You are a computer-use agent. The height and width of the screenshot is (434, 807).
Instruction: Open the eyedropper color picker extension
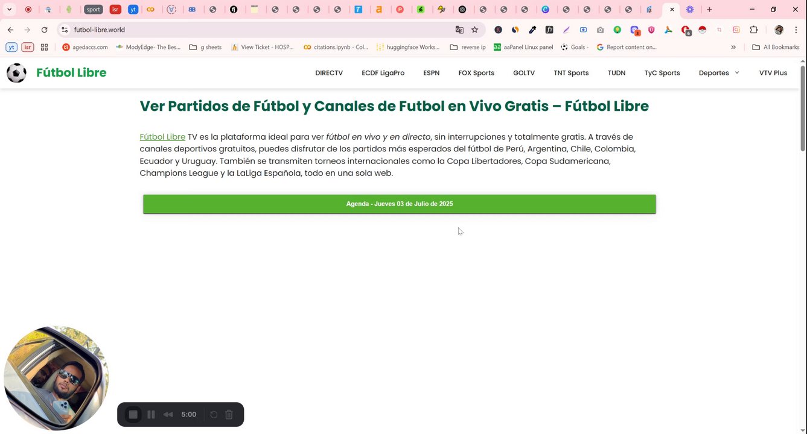coord(532,30)
